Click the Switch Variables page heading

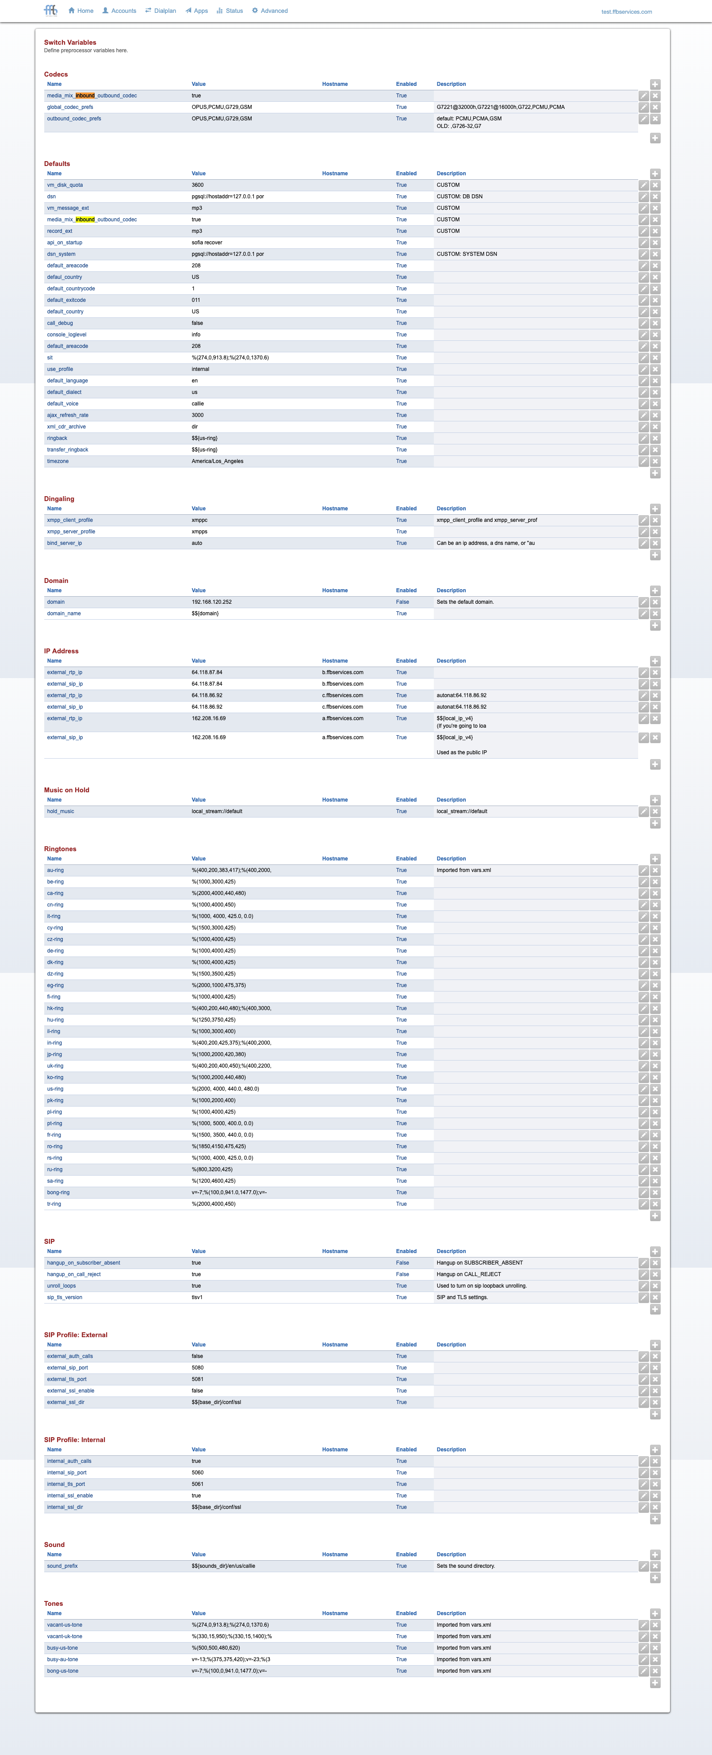click(70, 42)
